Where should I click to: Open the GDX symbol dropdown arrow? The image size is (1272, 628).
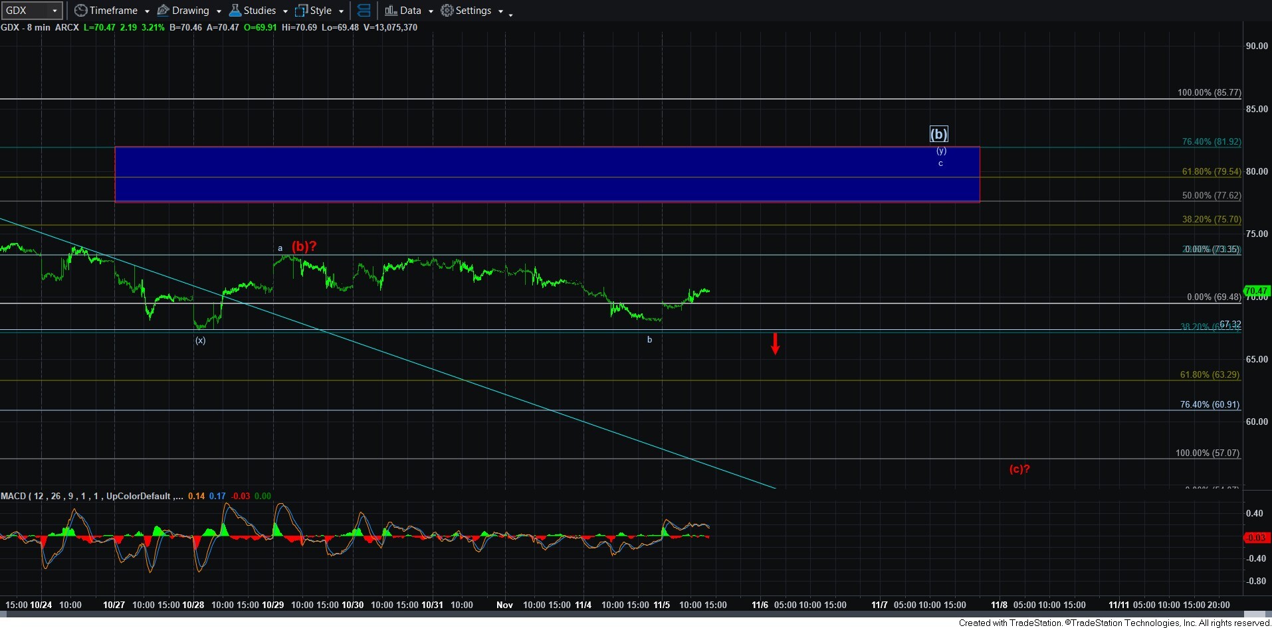(x=54, y=11)
